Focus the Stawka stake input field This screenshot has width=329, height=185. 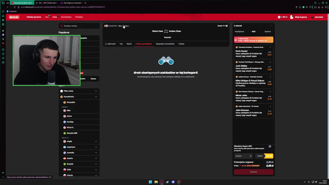click(x=243, y=156)
